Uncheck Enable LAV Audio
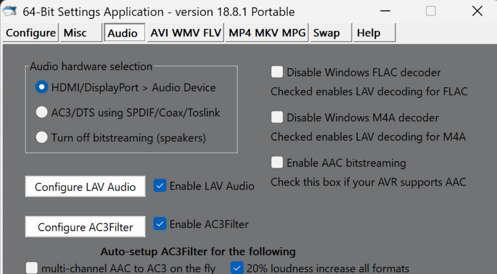Screen dimensions: 497x274 (x=160, y=186)
